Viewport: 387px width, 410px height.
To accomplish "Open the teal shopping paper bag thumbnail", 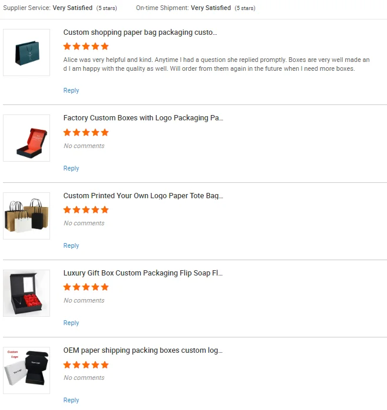I will tap(27, 53).
